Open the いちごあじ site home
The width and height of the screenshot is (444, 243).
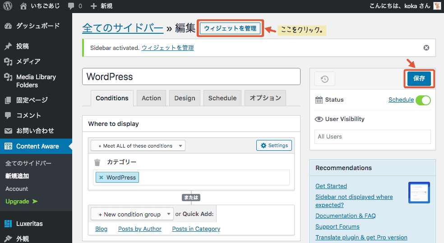point(40,6)
